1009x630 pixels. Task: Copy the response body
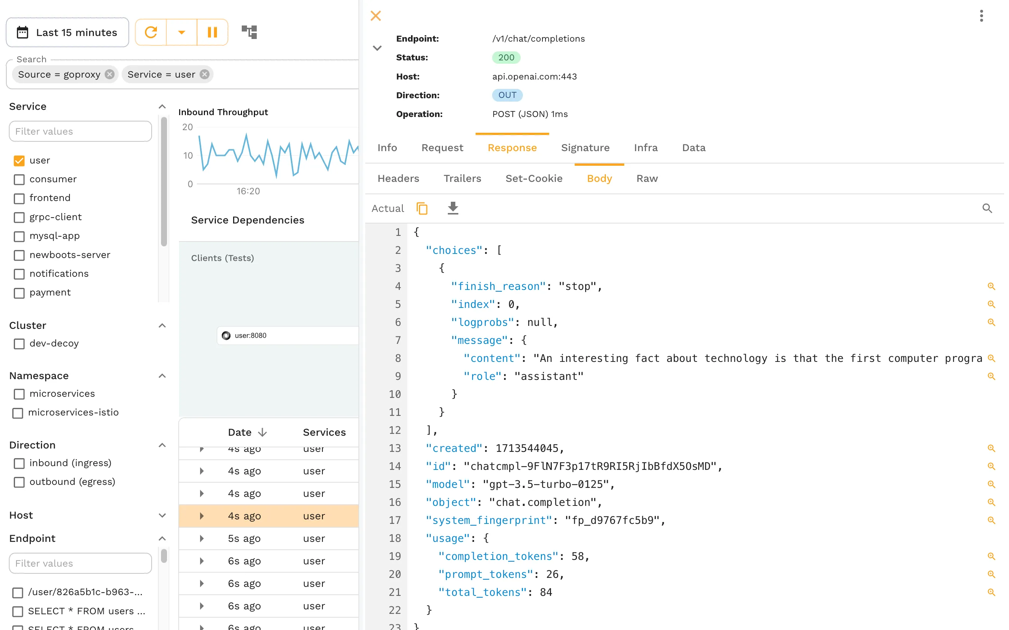pos(422,208)
